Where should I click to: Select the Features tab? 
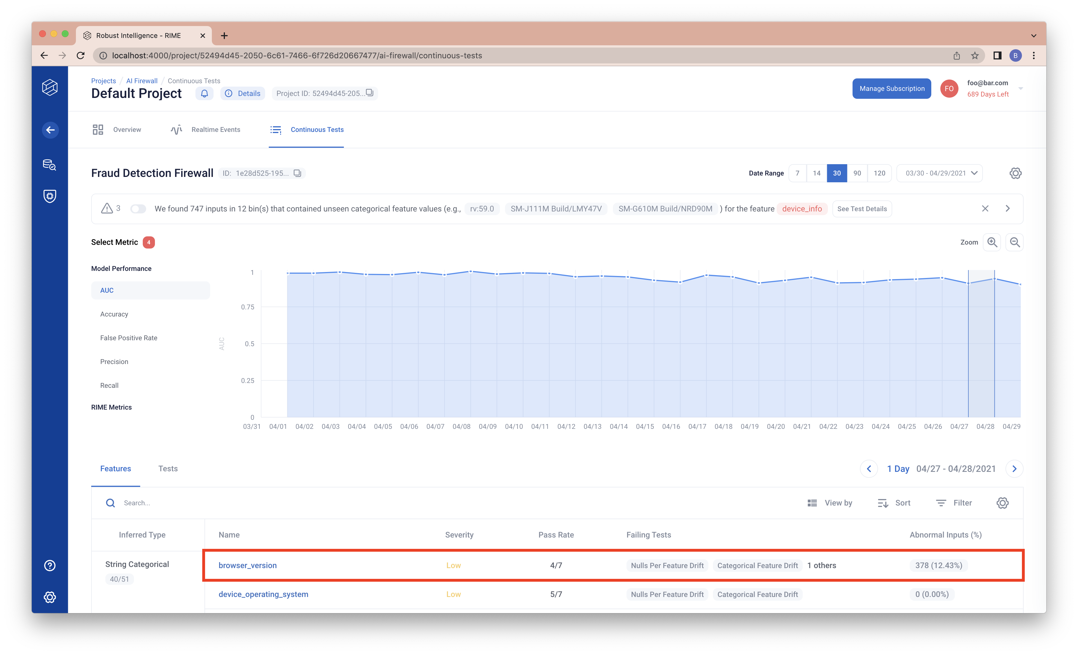click(x=116, y=469)
